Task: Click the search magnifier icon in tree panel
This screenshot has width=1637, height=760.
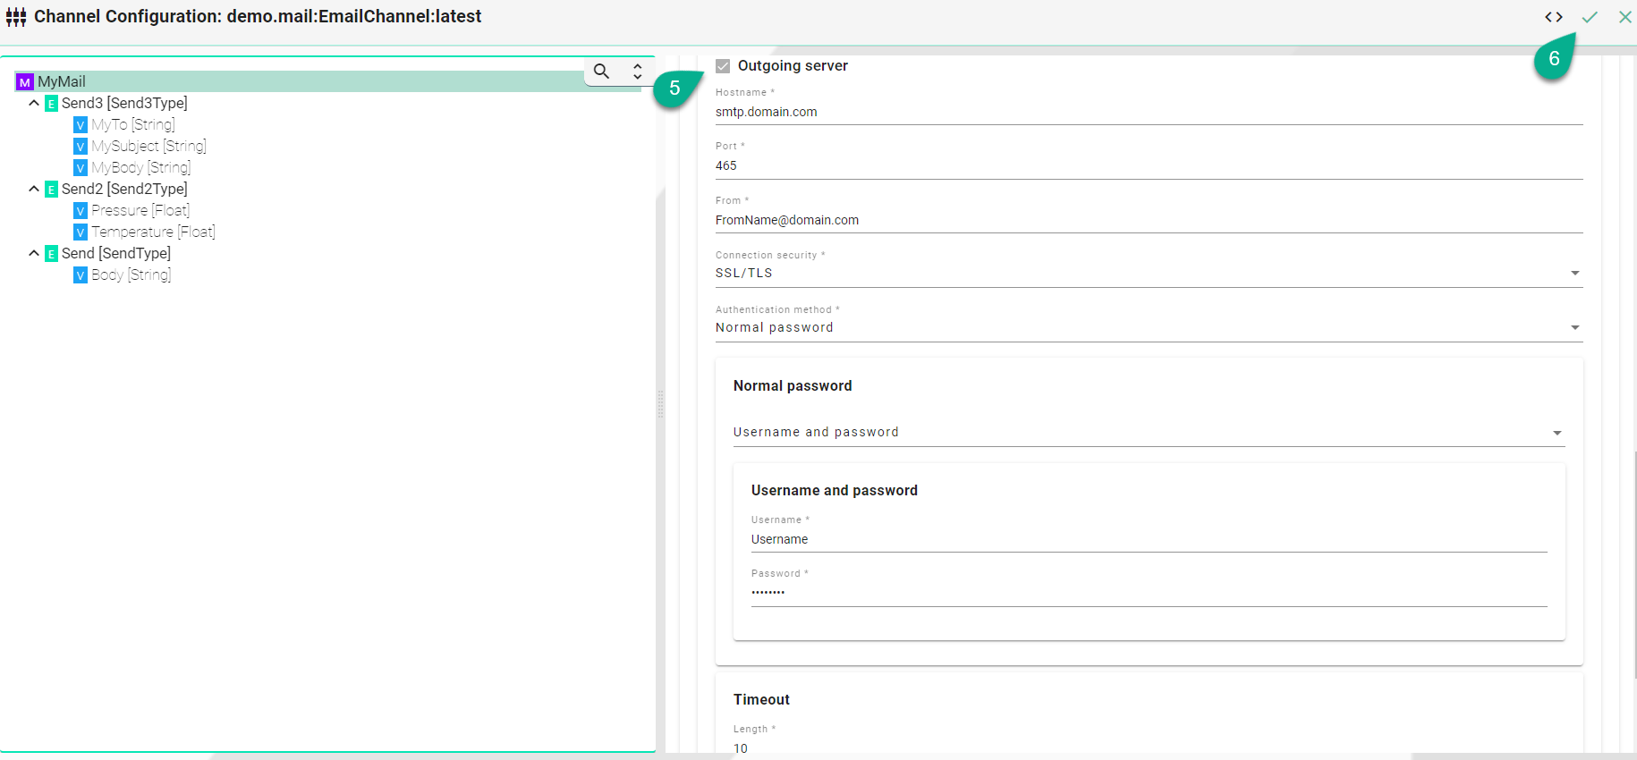Action: click(602, 72)
